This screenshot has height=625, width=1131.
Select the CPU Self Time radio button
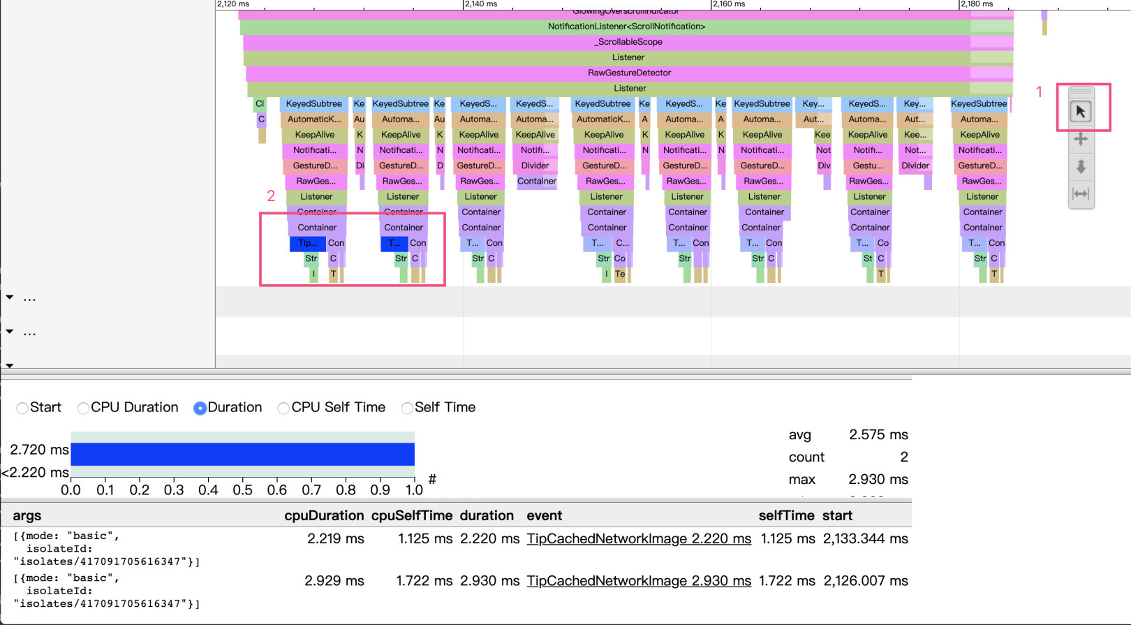[283, 408]
